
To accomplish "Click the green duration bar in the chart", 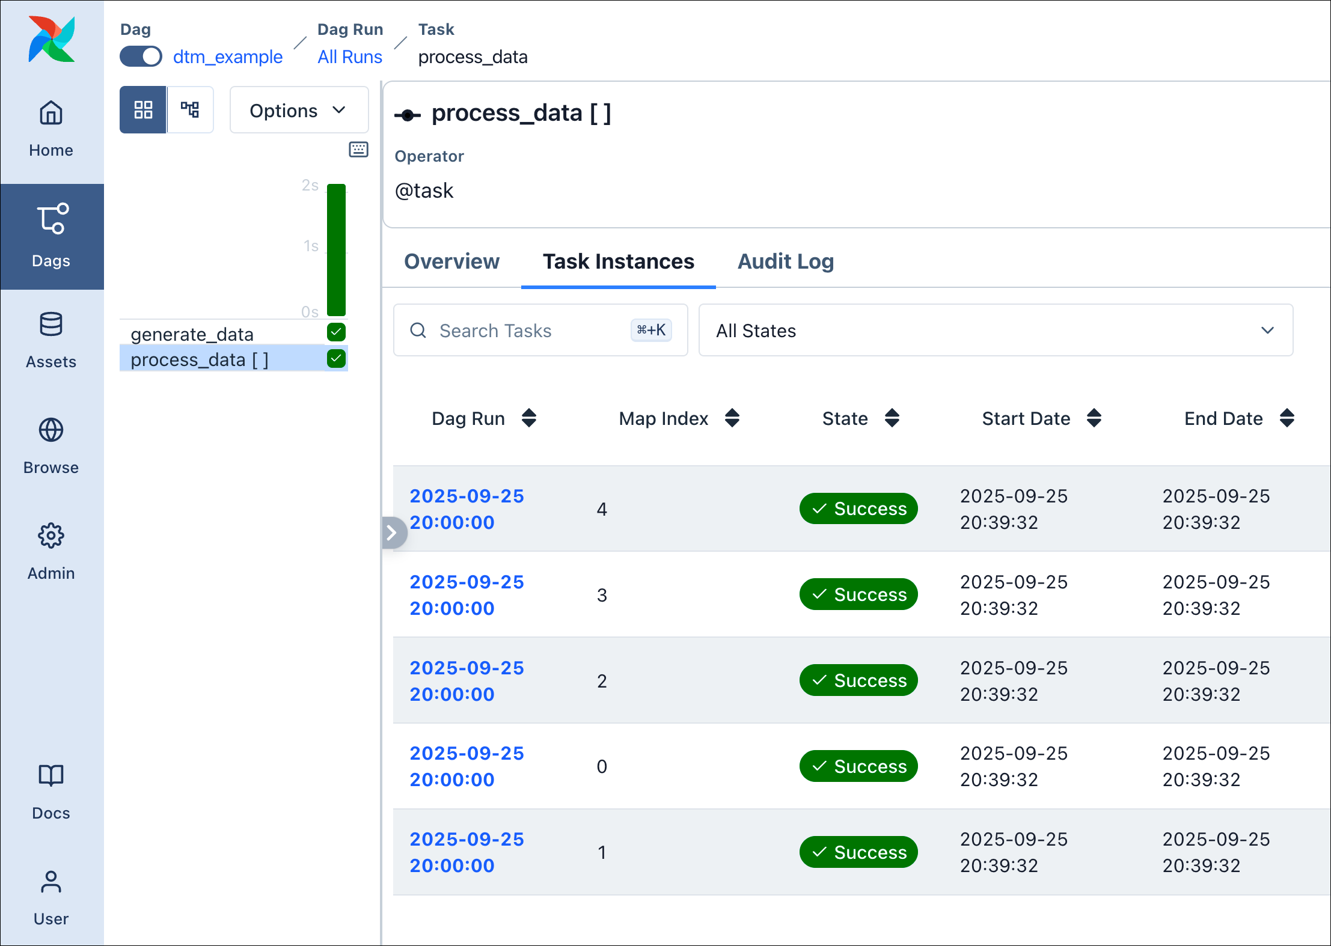I will pyautogui.click(x=335, y=250).
